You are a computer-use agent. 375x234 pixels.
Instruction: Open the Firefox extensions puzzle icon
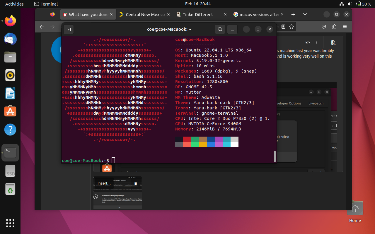coord(334,27)
